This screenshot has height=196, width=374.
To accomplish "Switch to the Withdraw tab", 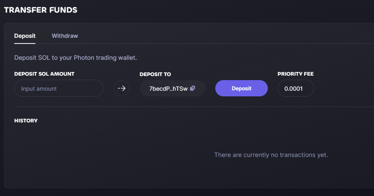I will click(65, 36).
